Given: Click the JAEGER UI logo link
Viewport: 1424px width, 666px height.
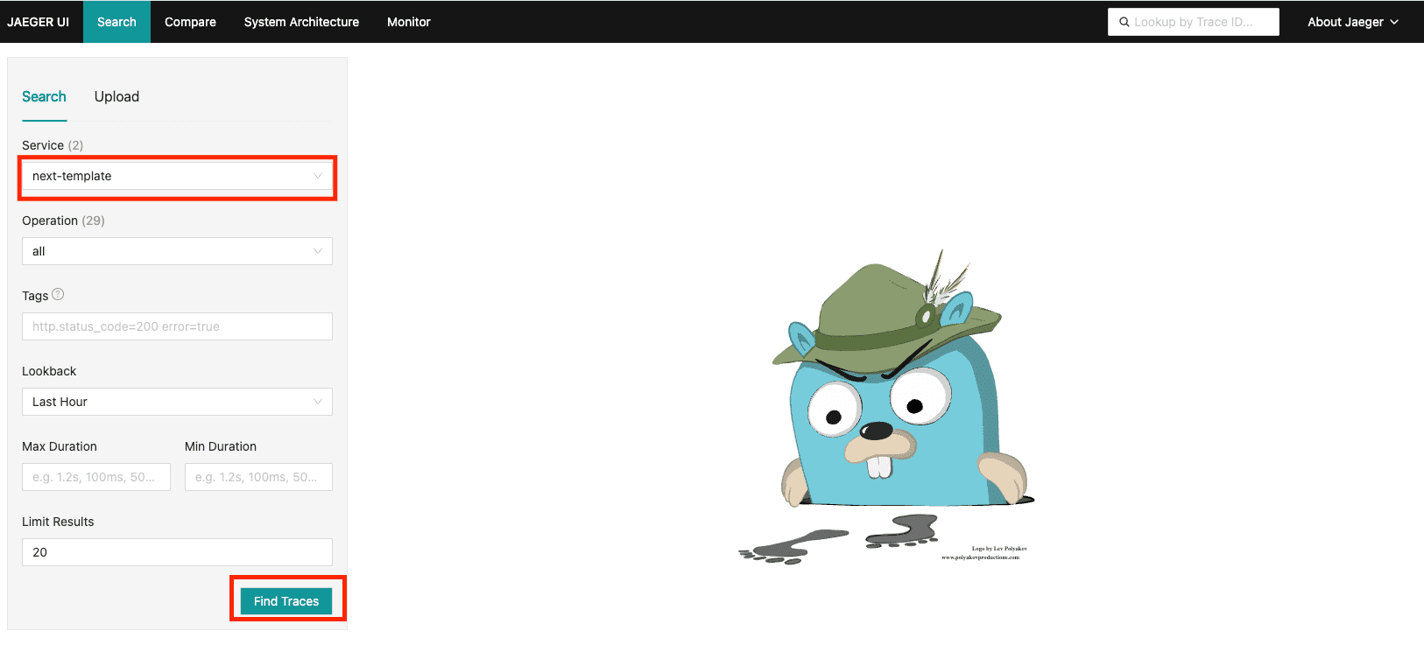Looking at the screenshot, I should [x=38, y=22].
